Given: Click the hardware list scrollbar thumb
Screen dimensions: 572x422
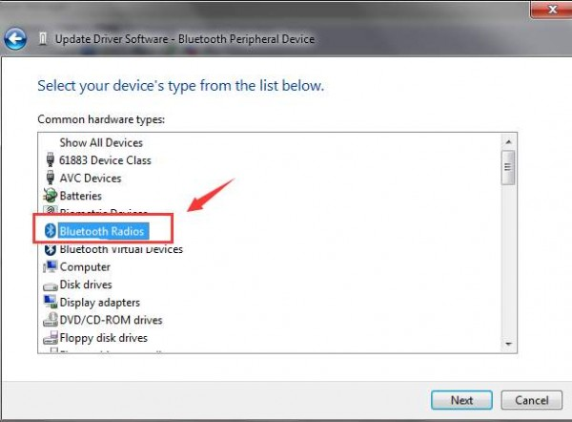Looking at the screenshot, I should 508,170.
